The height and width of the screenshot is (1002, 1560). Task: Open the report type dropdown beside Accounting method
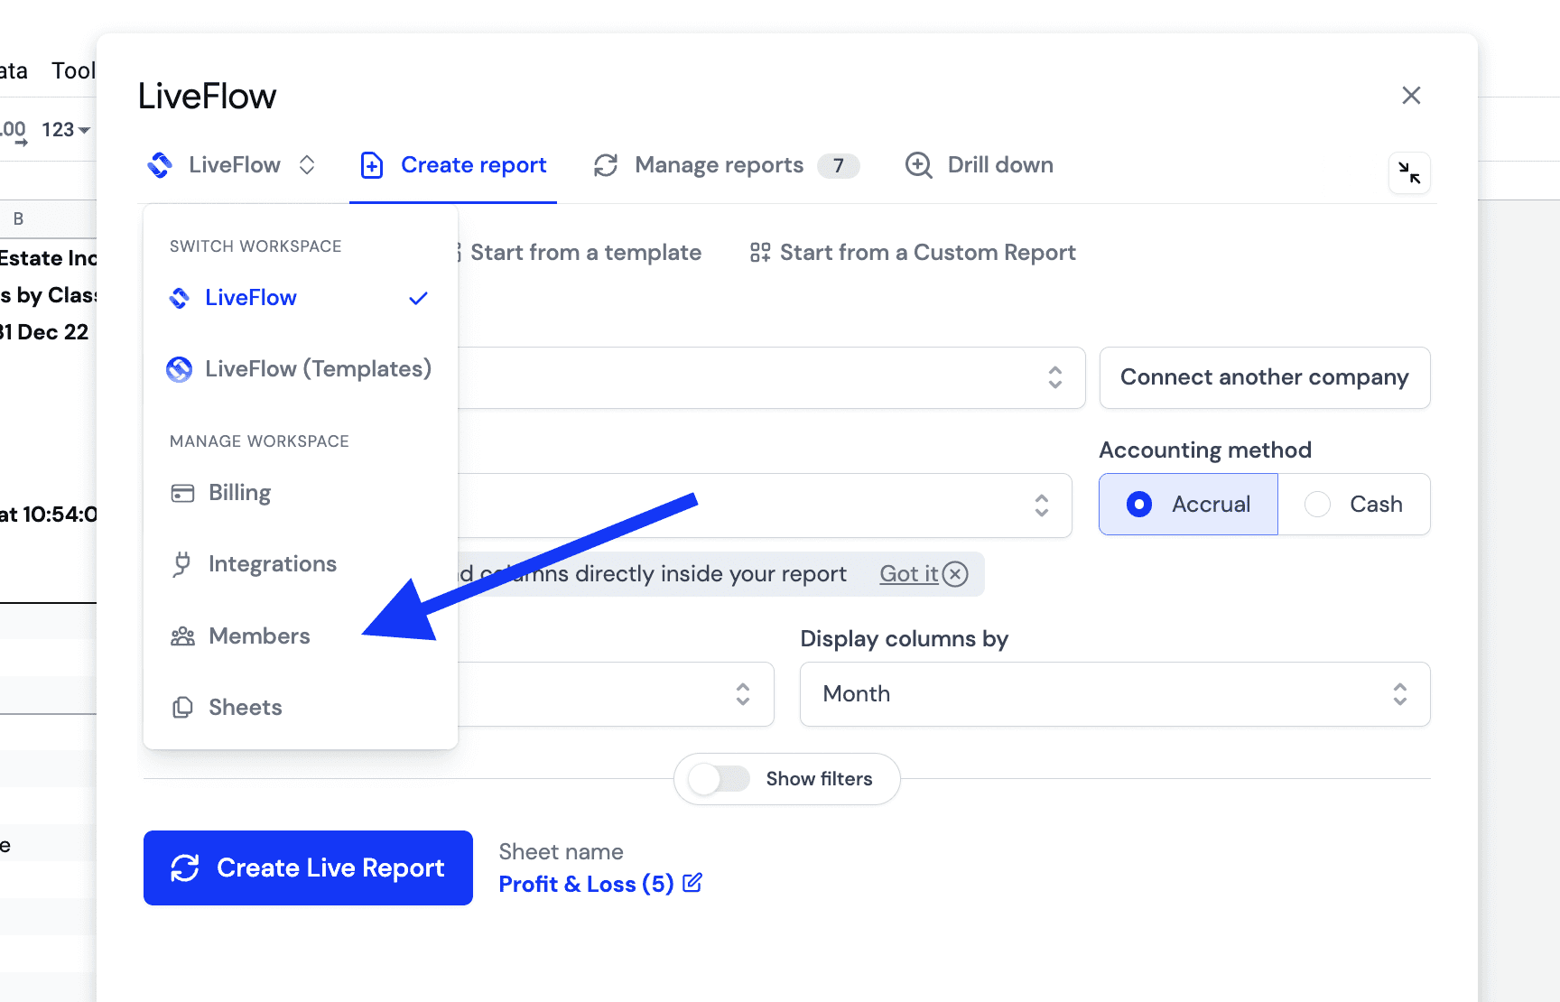point(764,506)
